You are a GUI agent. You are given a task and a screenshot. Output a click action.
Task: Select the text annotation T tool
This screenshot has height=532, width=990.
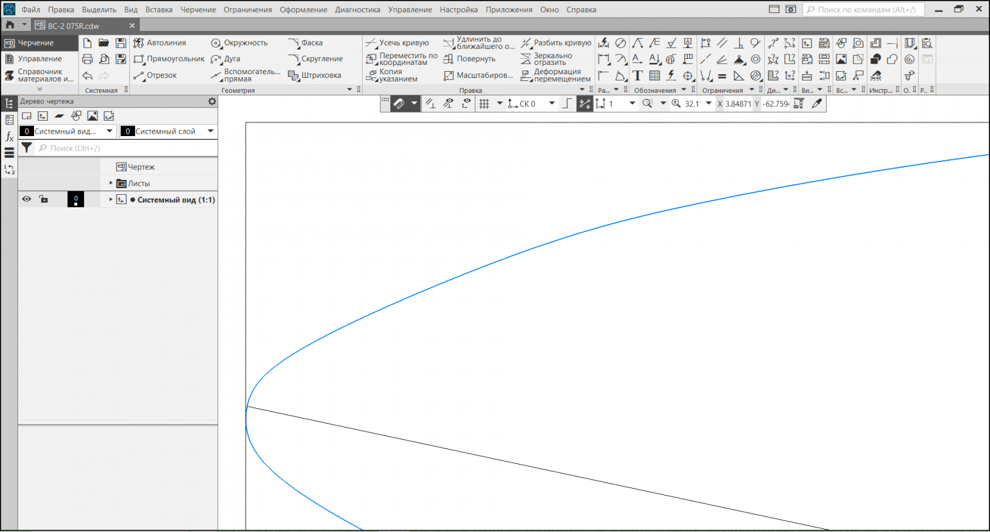click(637, 75)
